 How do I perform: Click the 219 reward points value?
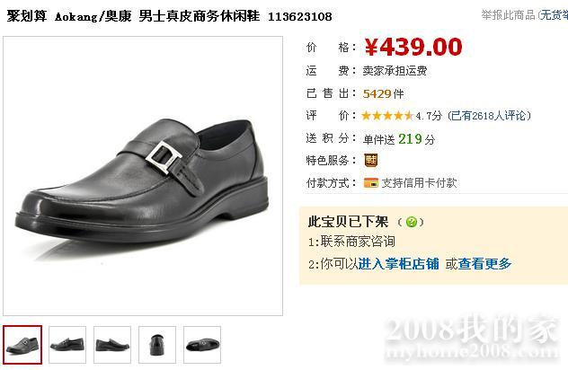410,138
